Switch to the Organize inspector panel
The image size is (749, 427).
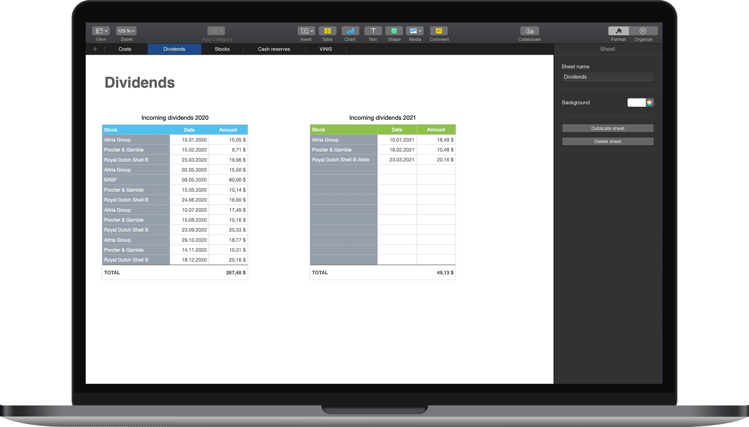click(x=643, y=31)
